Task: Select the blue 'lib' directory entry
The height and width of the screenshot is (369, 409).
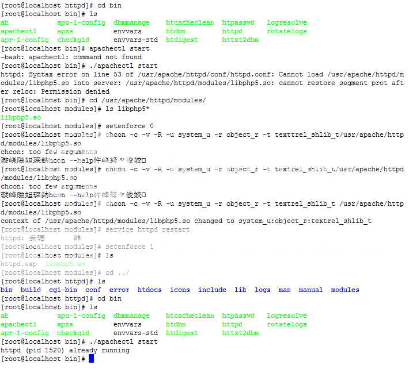Action: click(x=240, y=290)
